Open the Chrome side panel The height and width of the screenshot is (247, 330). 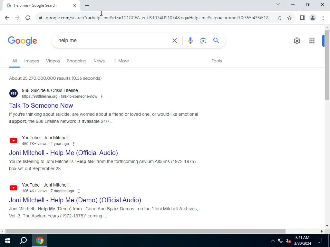click(302, 18)
